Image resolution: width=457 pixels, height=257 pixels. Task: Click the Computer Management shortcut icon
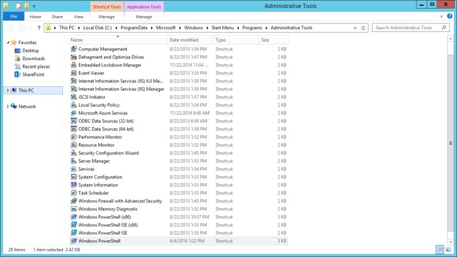[74, 49]
